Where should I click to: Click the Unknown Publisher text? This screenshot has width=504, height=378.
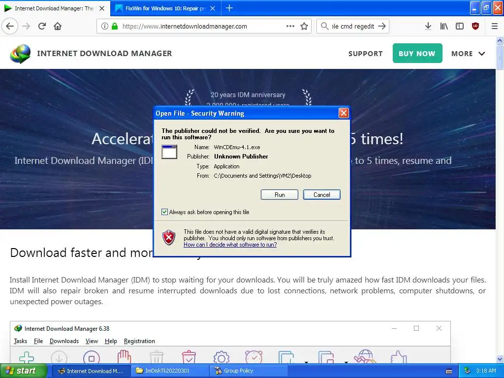pyautogui.click(x=241, y=156)
